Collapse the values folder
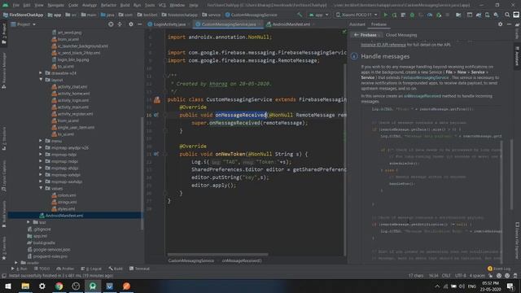This screenshot has height=293, width=521. [x=41, y=188]
